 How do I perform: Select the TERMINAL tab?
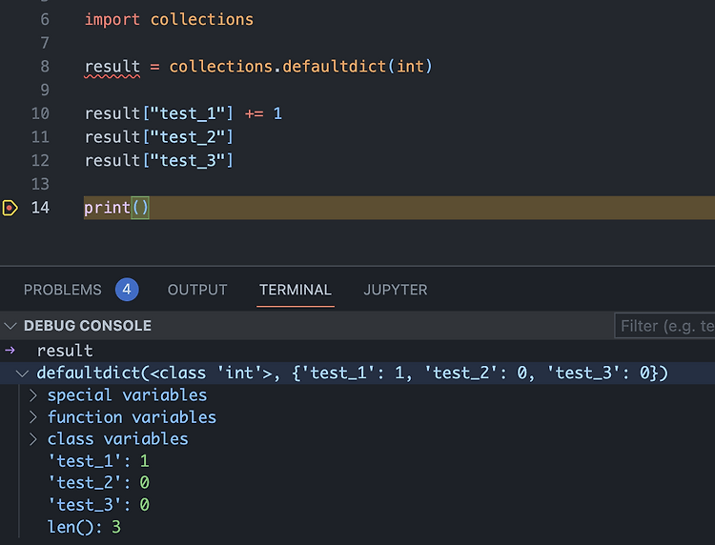click(295, 290)
